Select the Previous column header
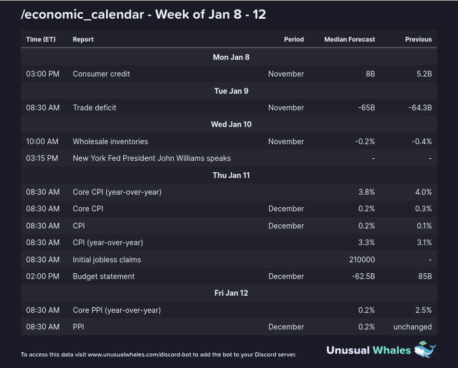The width and height of the screenshot is (458, 368). (x=418, y=40)
